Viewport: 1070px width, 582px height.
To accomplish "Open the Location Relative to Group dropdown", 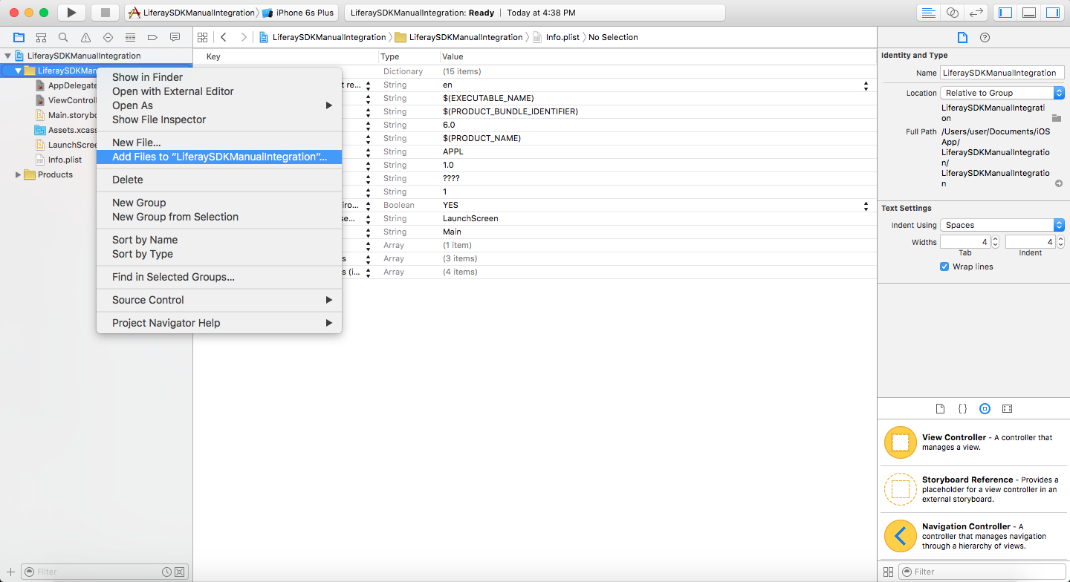I will 1003,93.
